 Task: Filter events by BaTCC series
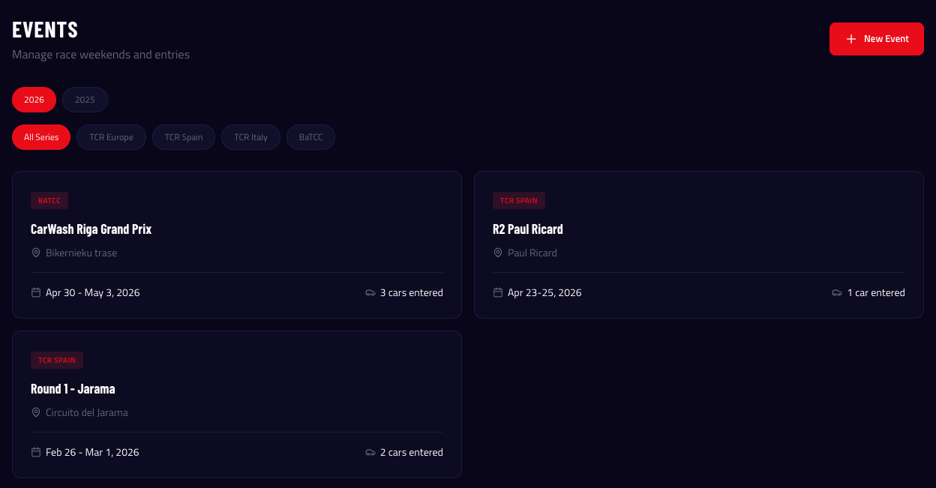click(x=310, y=137)
